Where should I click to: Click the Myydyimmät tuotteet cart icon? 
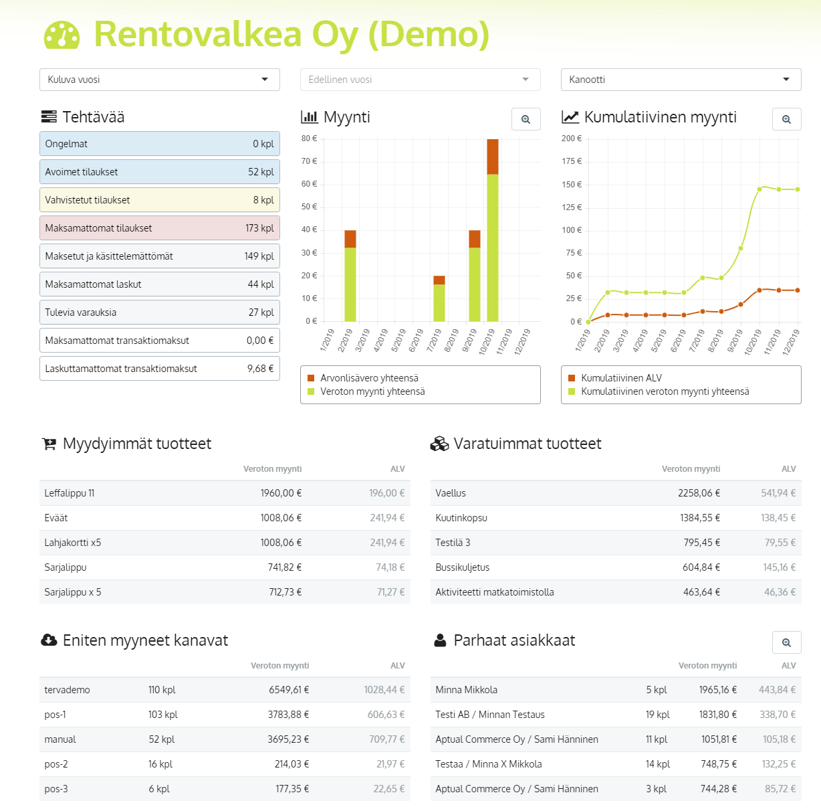[49, 444]
